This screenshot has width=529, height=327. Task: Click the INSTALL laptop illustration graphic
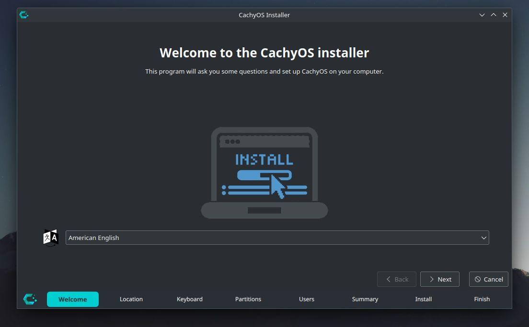point(264,172)
